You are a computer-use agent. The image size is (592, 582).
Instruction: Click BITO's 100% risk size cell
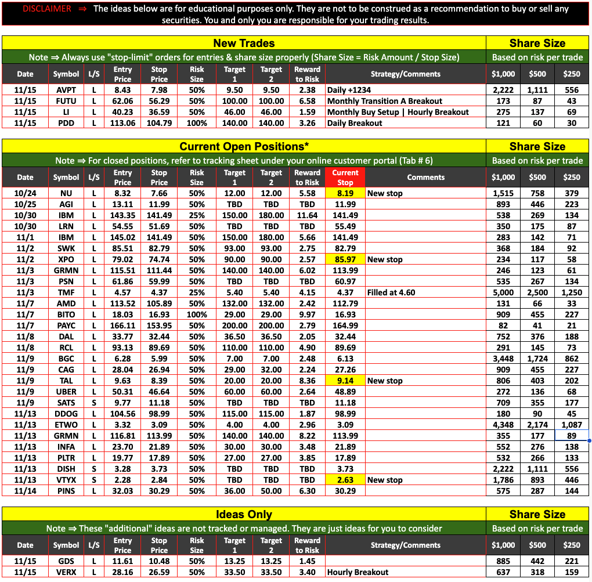coord(197,315)
